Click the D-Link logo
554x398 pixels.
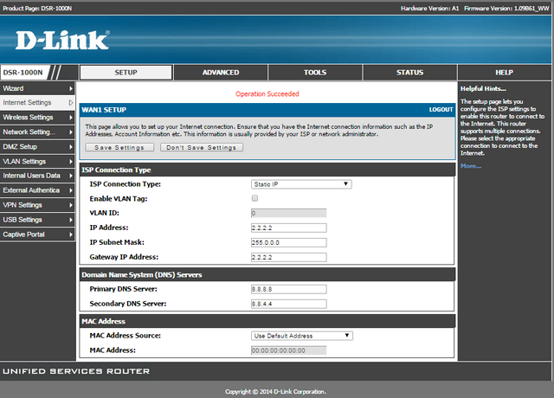pyautogui.click(x=62, y=40)
